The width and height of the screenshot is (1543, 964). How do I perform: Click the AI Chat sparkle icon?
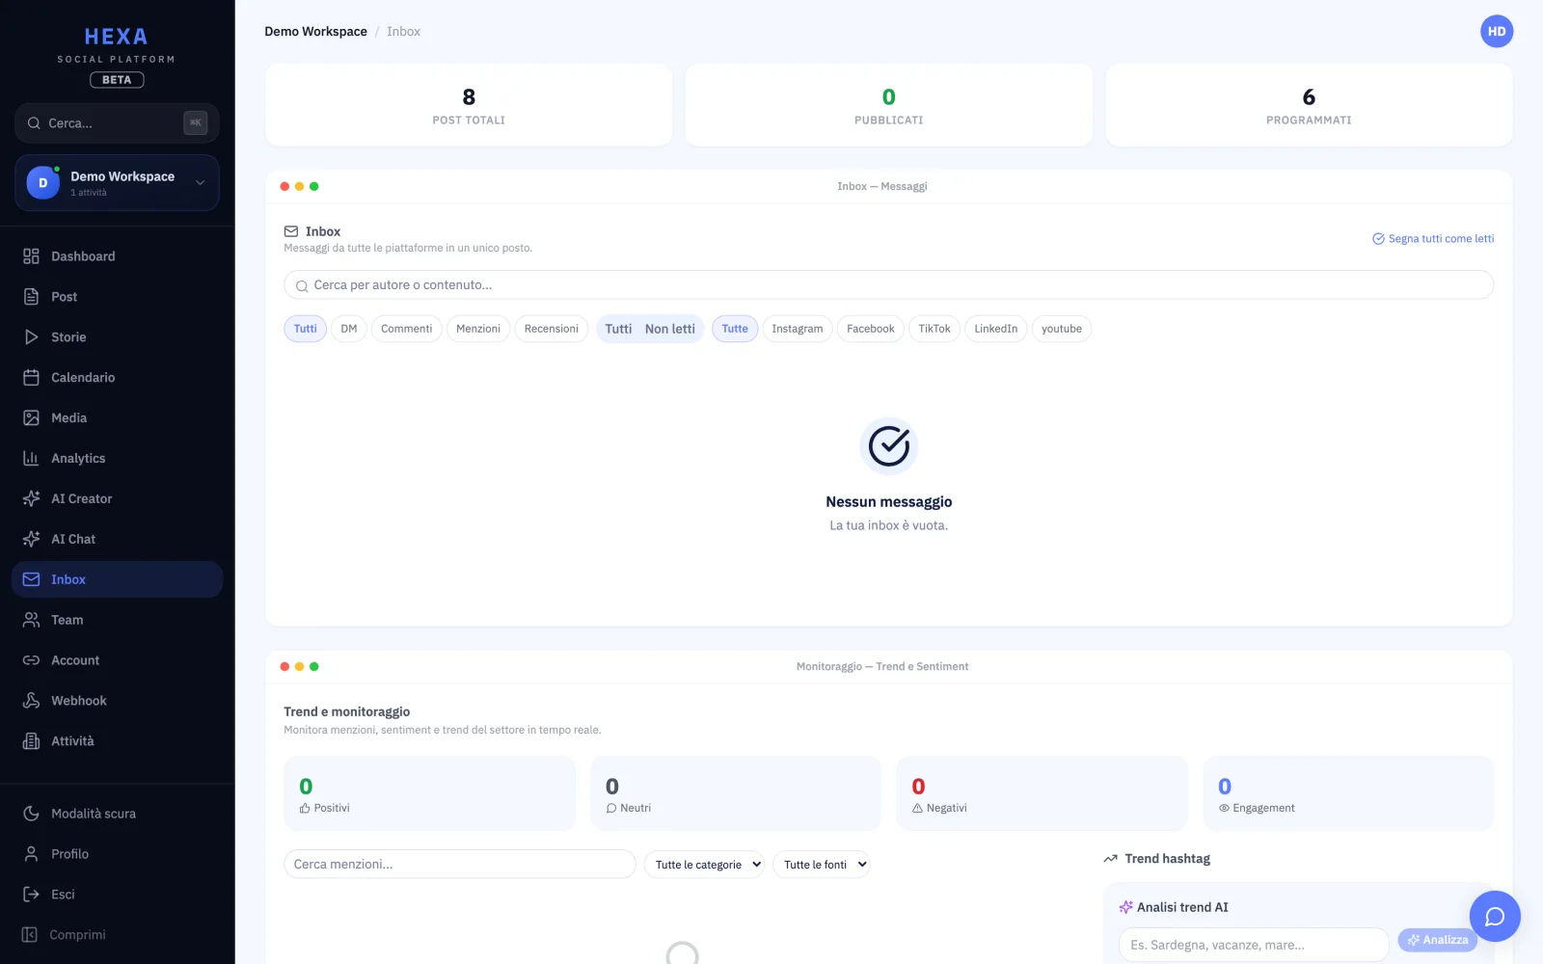[x=31, y=540]
